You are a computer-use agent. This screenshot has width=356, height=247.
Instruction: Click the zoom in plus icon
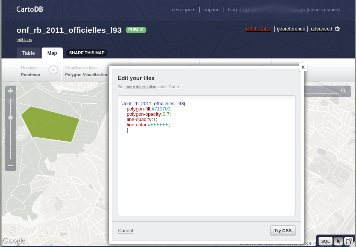11,91
